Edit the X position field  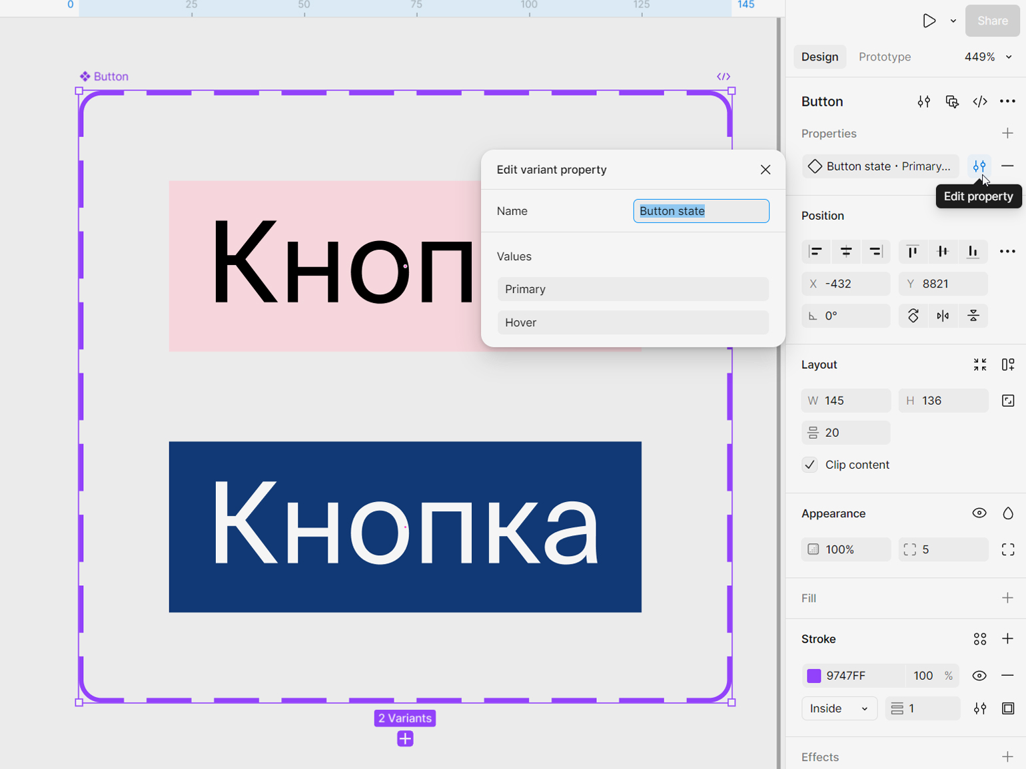[846, 284]
